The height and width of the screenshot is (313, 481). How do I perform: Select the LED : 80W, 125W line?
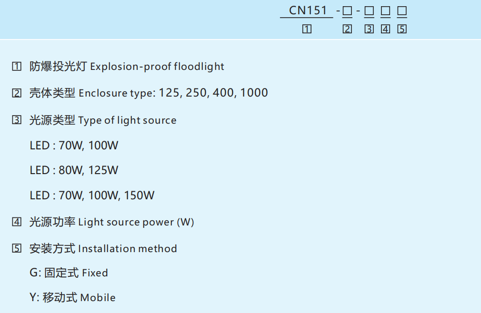74,170
